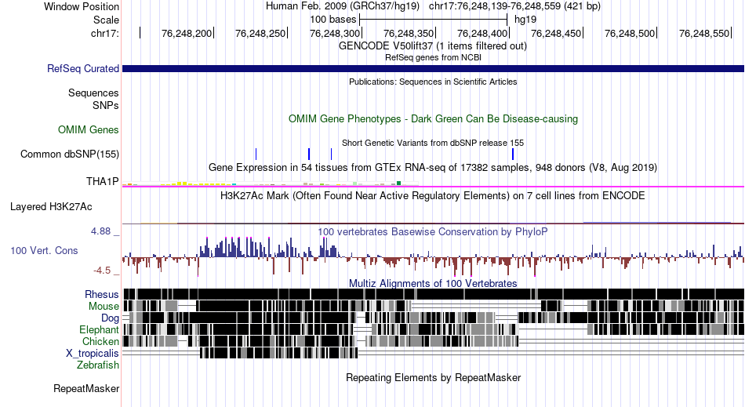Click the H3K27Ac Mark ENCODE track title

(433, 196)
